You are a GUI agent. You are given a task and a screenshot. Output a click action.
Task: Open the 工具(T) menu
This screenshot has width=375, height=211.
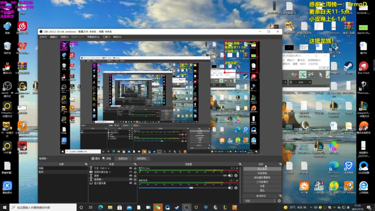tap(106, 37)
